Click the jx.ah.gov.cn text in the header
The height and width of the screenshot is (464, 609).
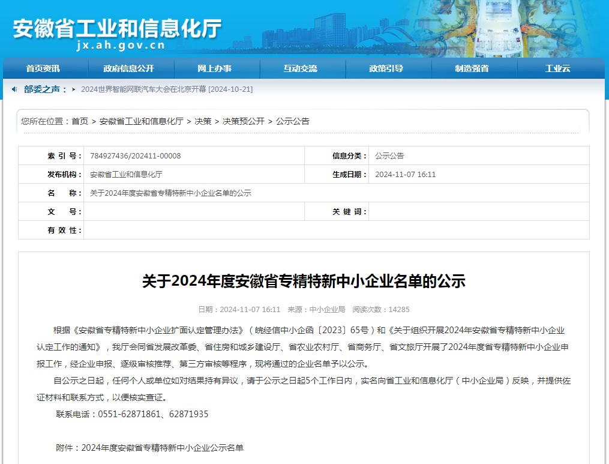pos(121,46)
